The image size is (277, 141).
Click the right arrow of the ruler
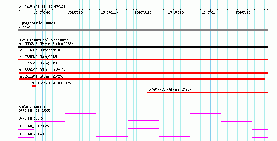[x=267, y=10]
